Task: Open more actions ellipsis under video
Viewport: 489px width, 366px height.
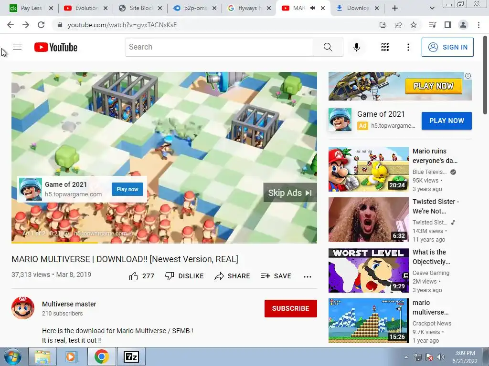Action: coord(308,277)
